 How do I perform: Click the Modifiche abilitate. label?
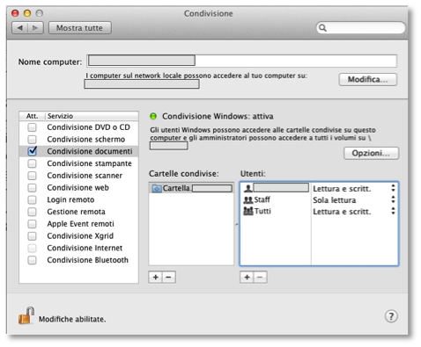[72, 319]
